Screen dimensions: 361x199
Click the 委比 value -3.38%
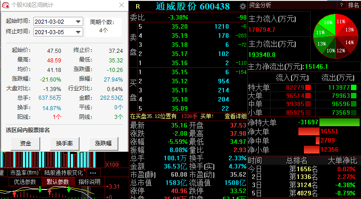tap(178, 17)
